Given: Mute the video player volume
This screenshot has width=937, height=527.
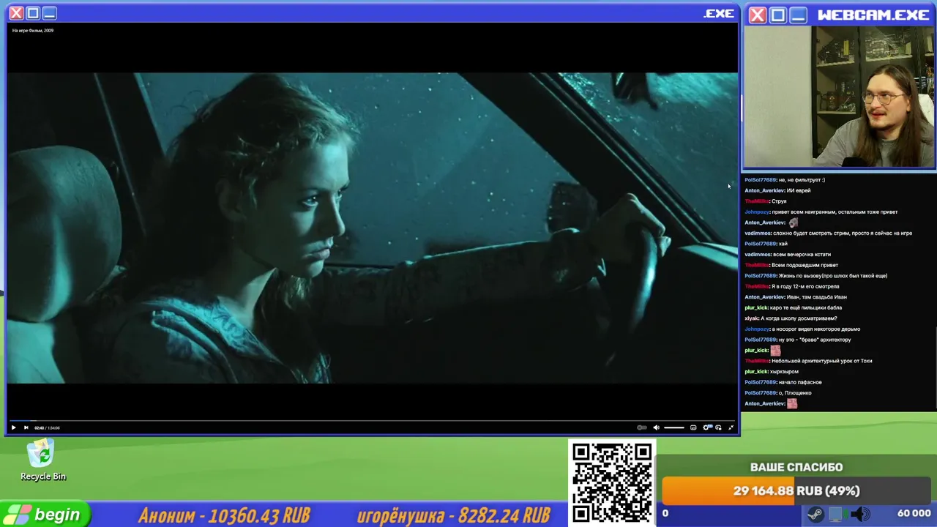Looking at the screenshot, I should [656, 427].
